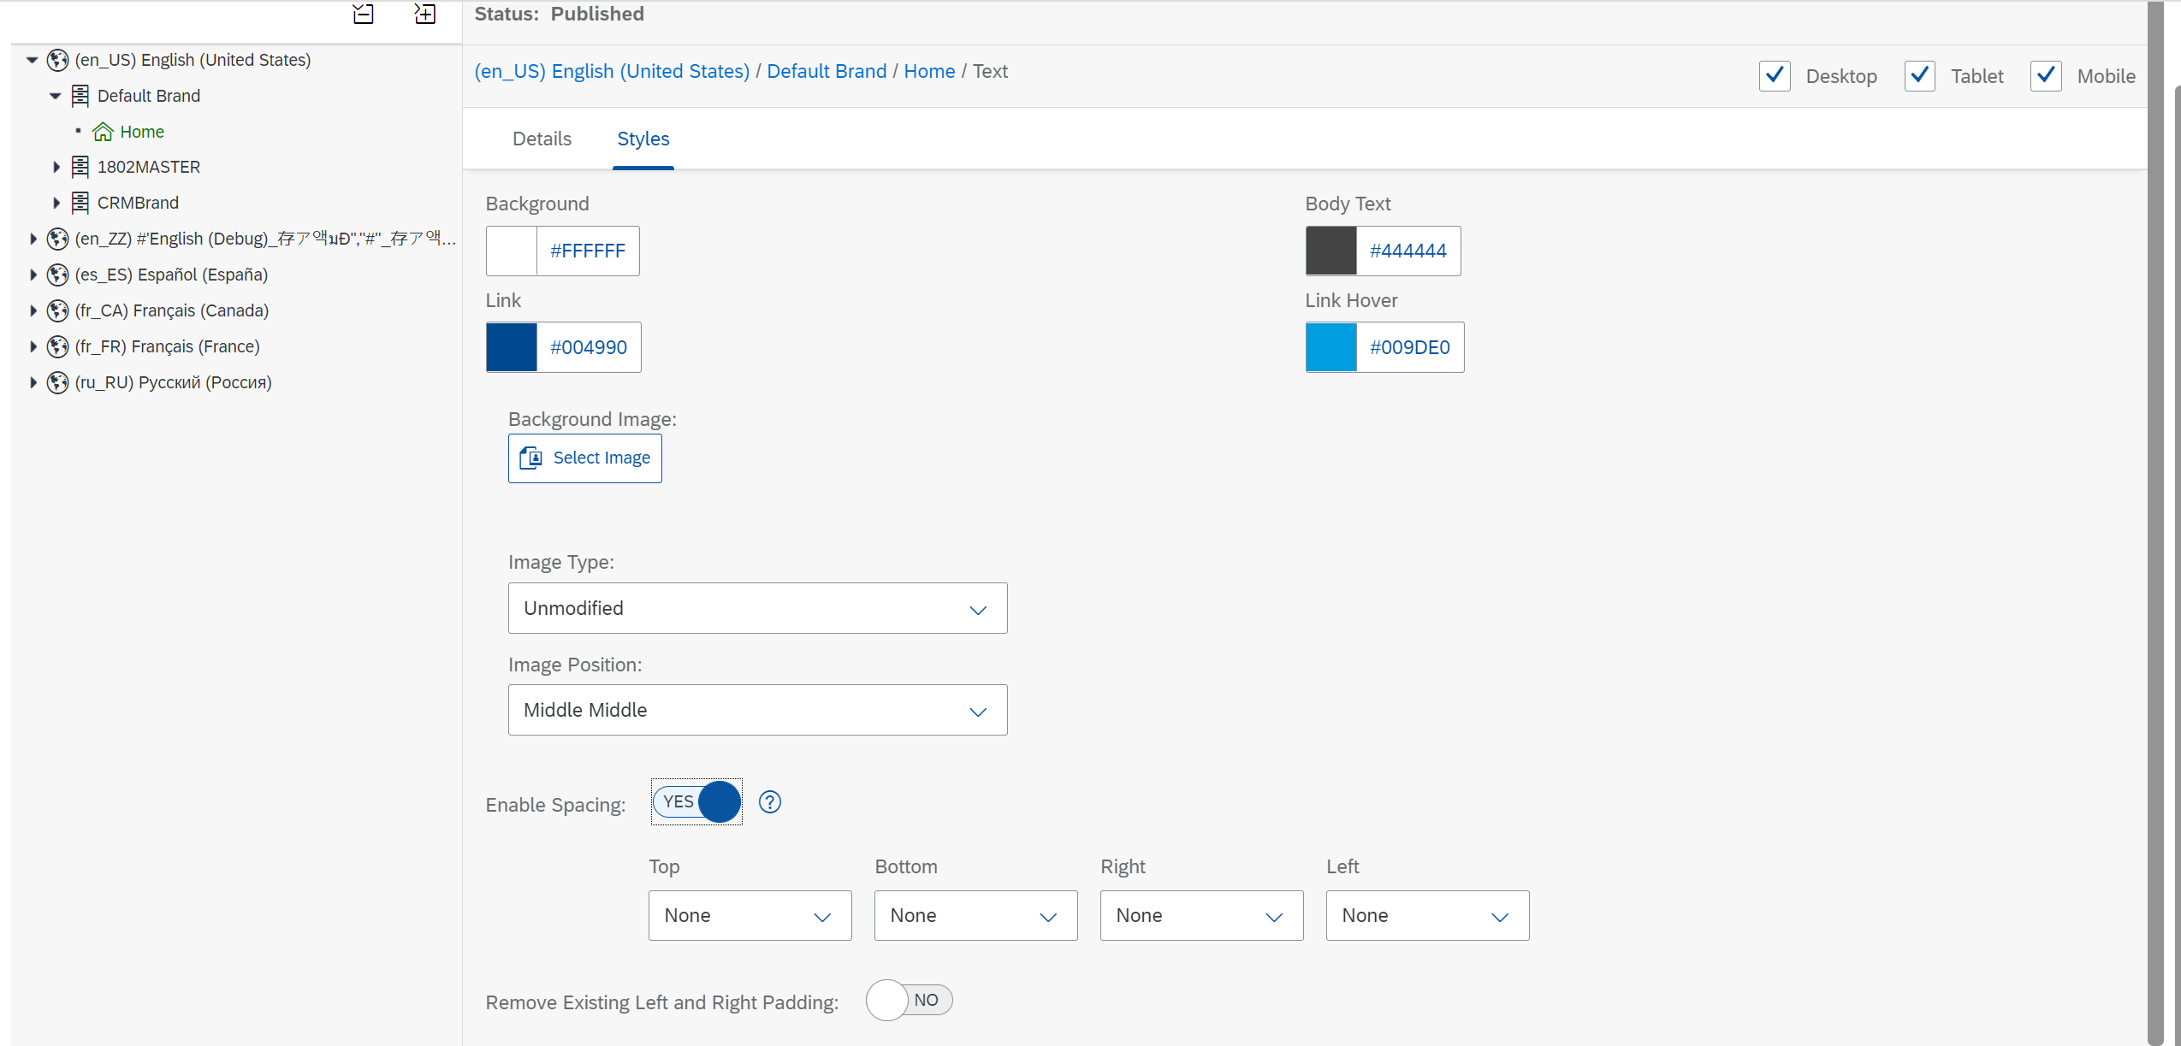This screenshot has width=2181, height=1046.
Task: Open the Link Hover light blue swatch
Action: click(x=1331, y=347)
